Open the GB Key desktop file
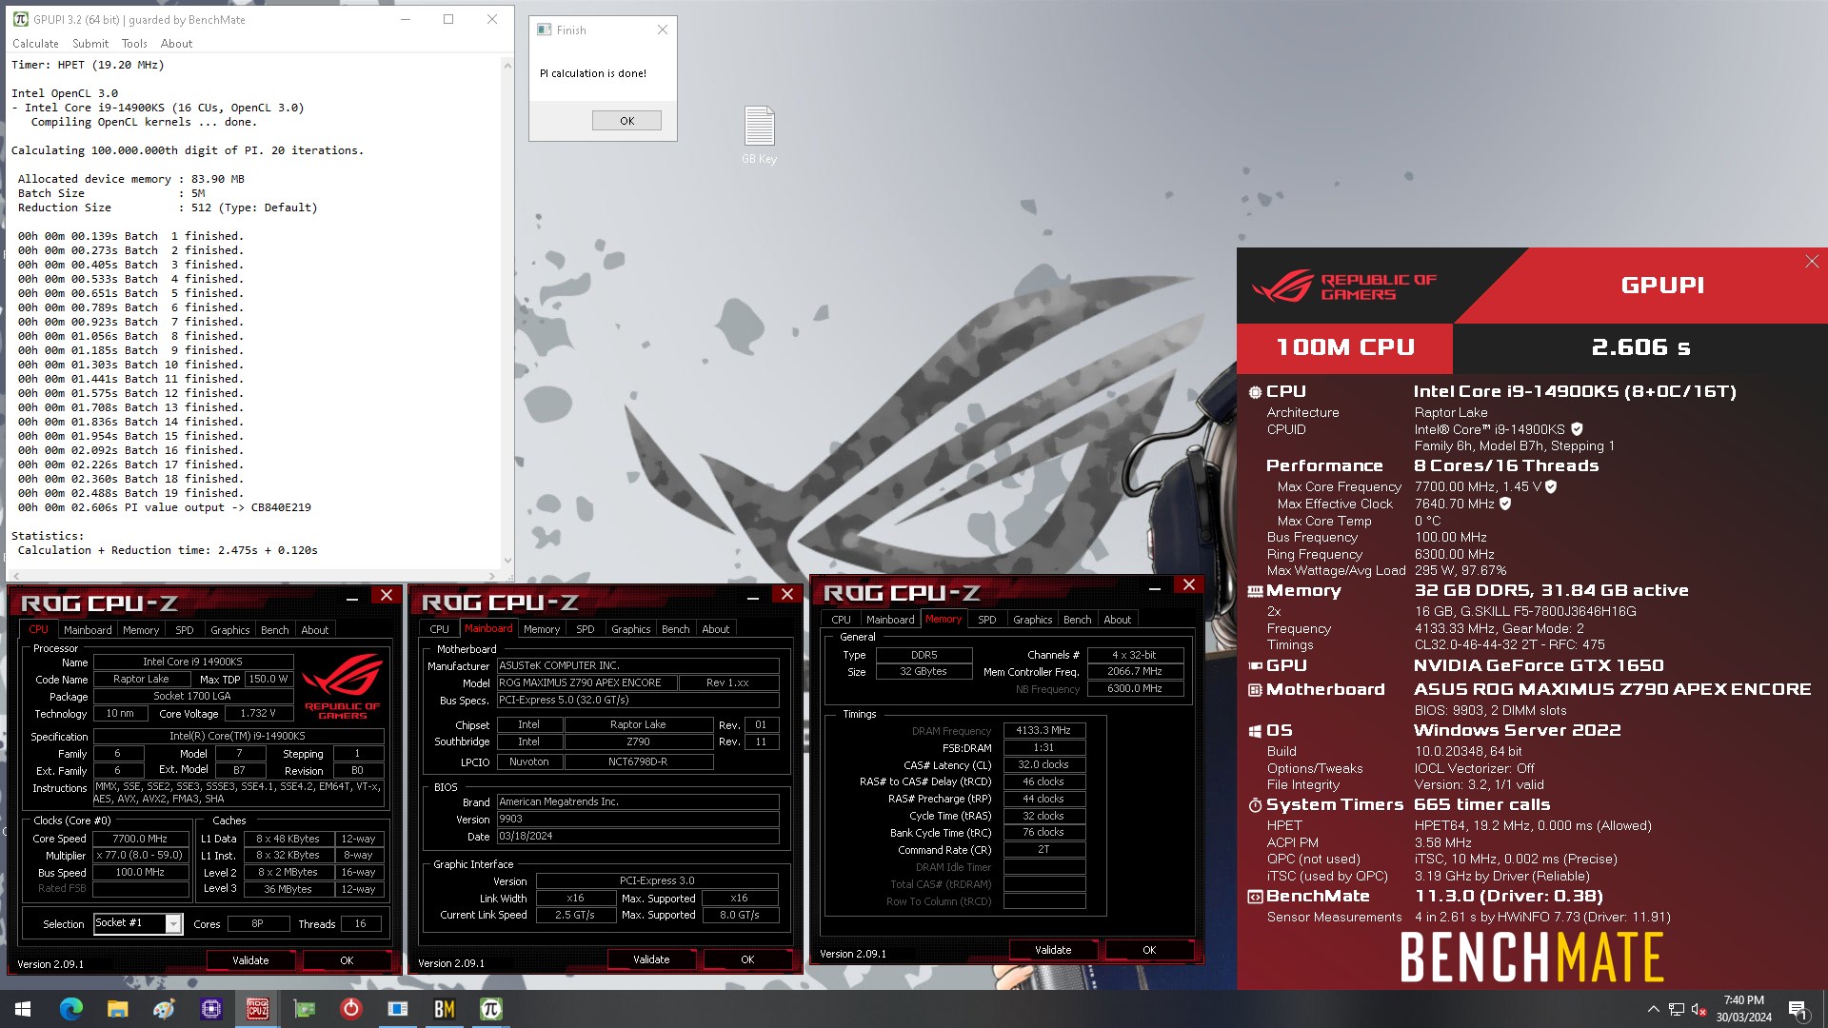 click(x=759, y=134)
